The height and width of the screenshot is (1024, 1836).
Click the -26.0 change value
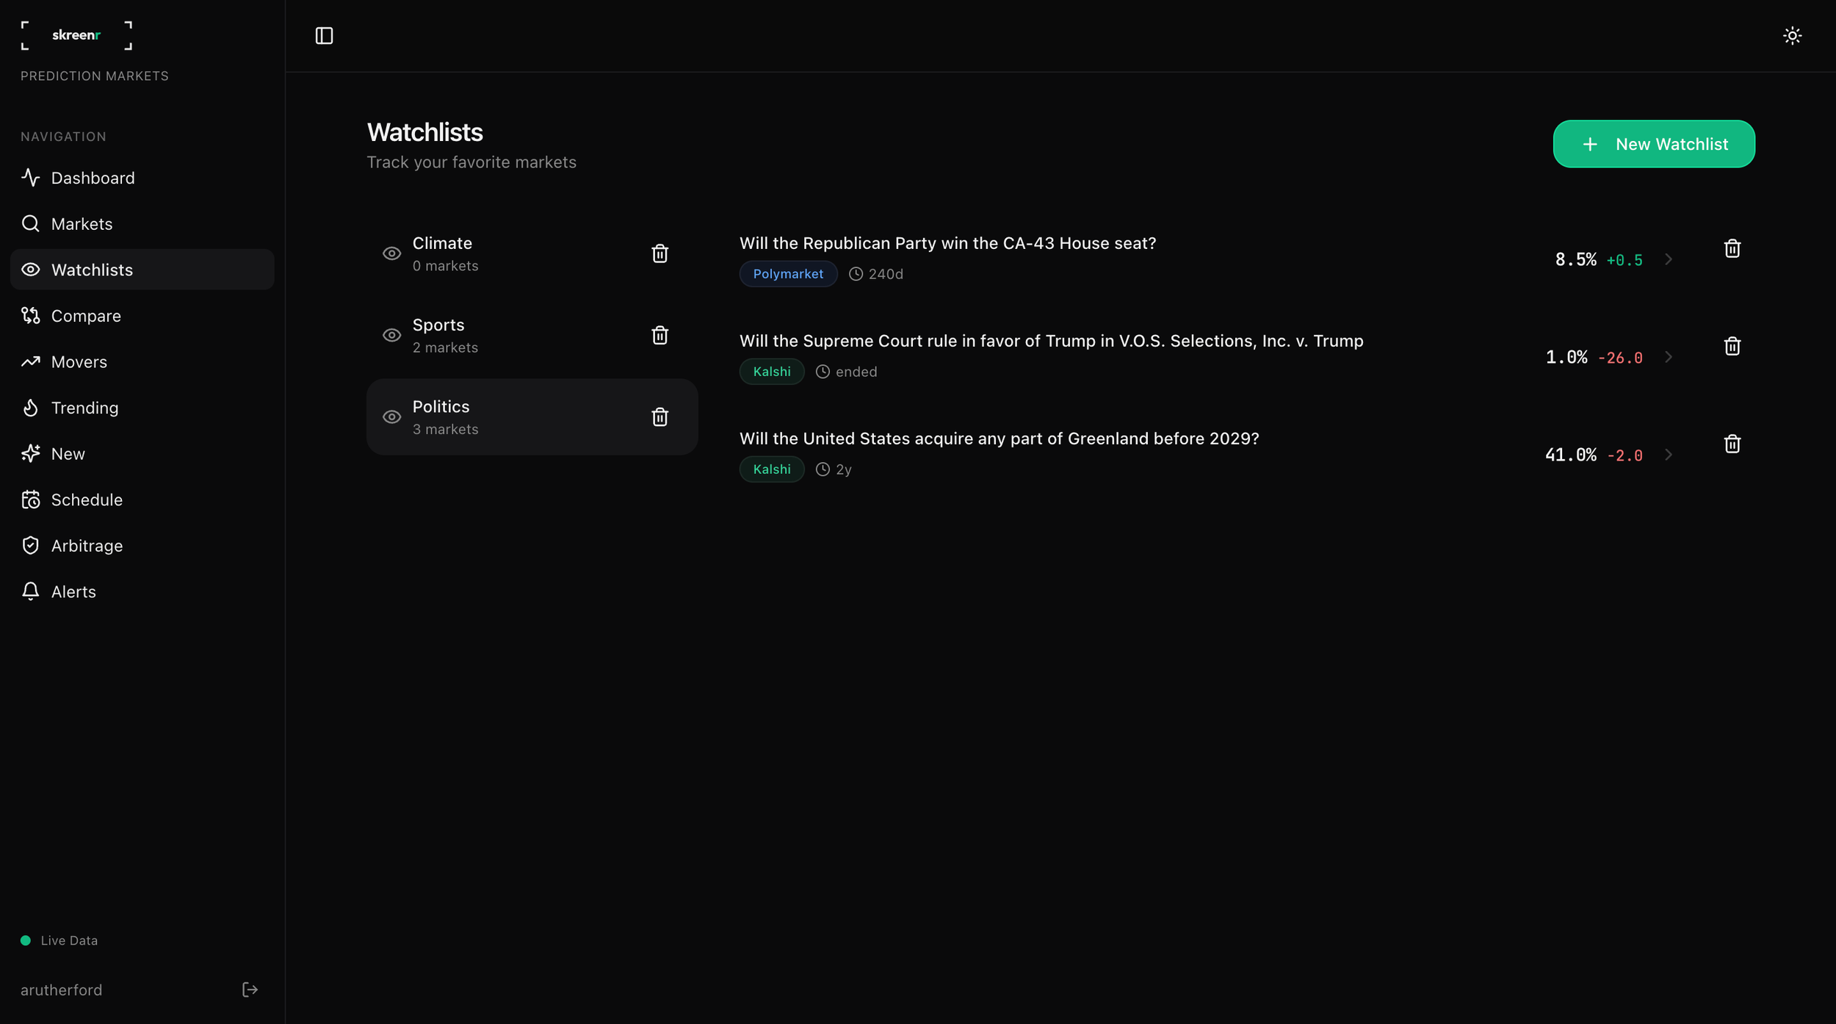pos(1619,358)
